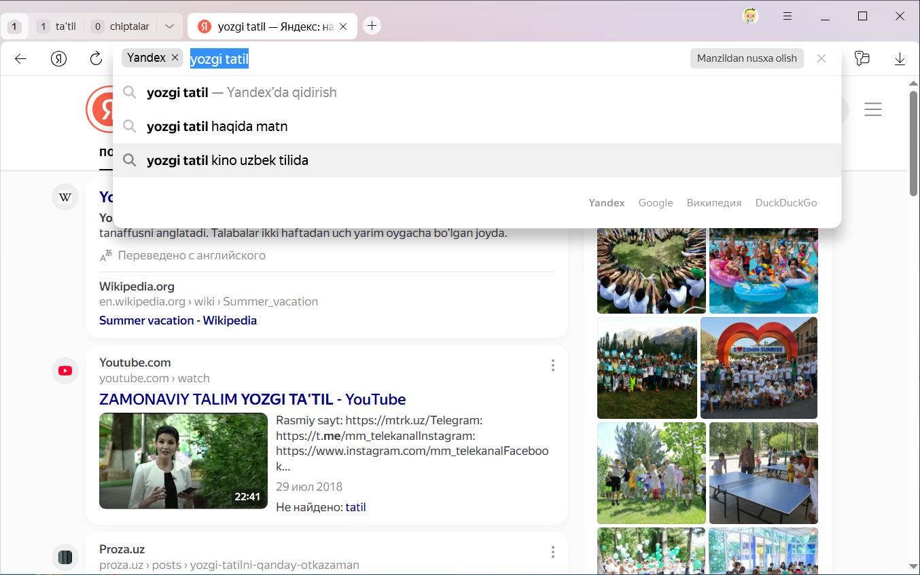The height and width of the screenshot is (575, 920).
Task: Click the Yandex home logo button in toolbar
Action: pos(58,59)
